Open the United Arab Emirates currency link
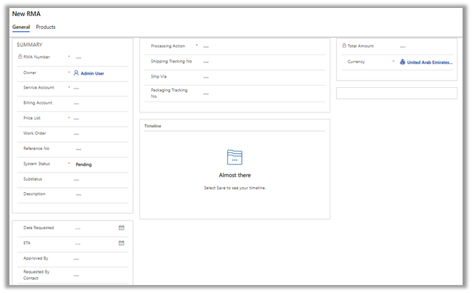The image size is (472, 293). [429, 62]
